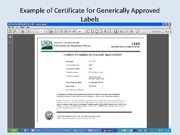Zoom in with the plus button
Screen dimensions: 180x135
click(74, 31)
